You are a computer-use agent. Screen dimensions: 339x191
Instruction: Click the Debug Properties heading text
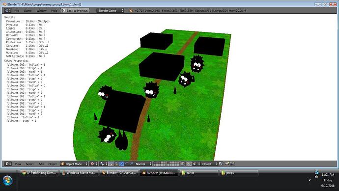(16, 61)
